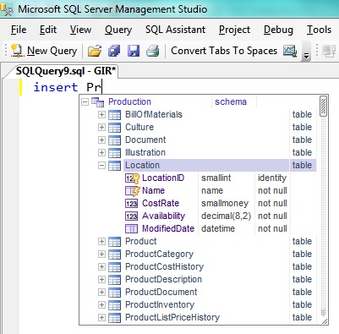Open the SQL Assistant menu
Viewport: 339px width, 334px height.
[x=175, y=30]
